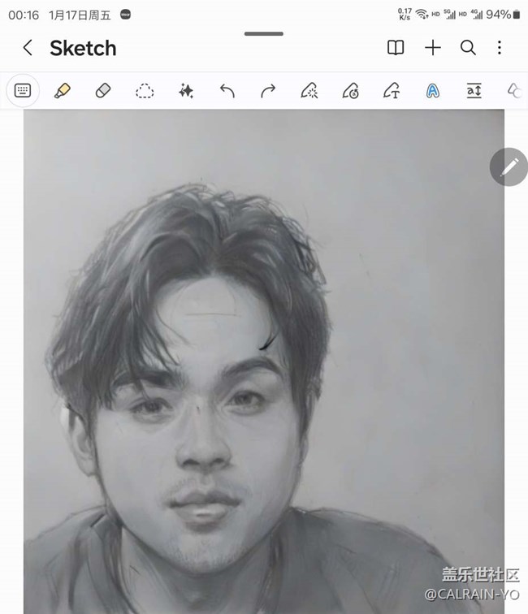Open the text size adjustment tool

tap(474, 91)
